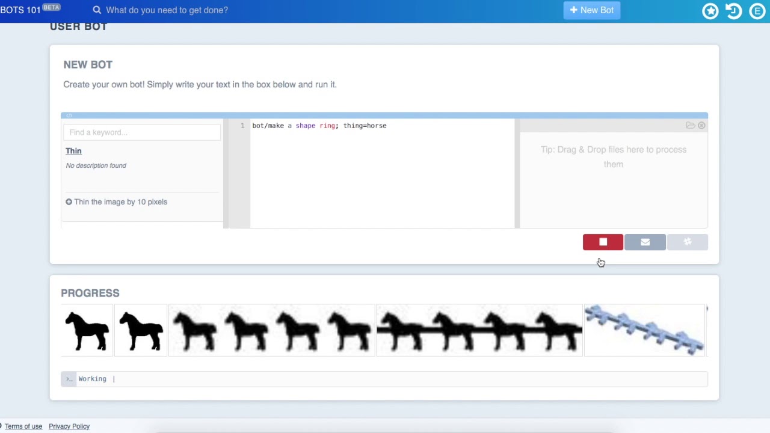This screenshot has height=433, width=770.
Task: Open files via the folder icon
Action: [x=691, y=126]
